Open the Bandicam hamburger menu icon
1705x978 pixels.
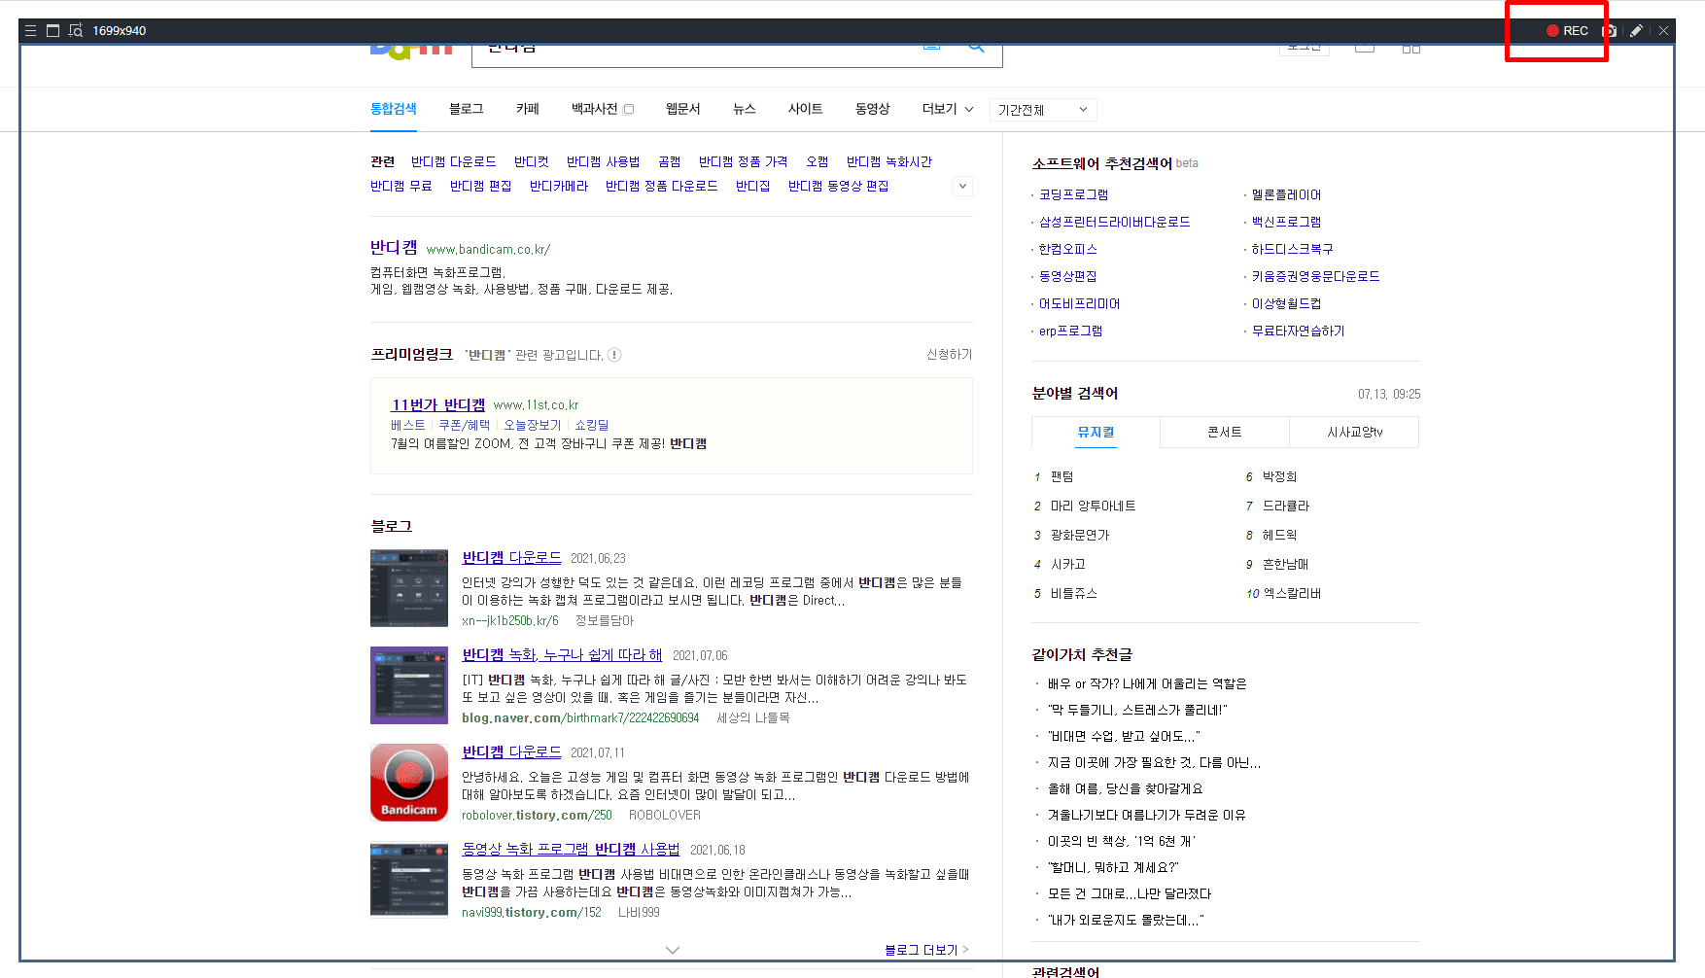(30, 31)
